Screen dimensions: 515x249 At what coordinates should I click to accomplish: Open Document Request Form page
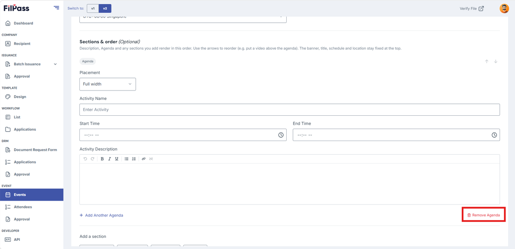tap(35, 150)
